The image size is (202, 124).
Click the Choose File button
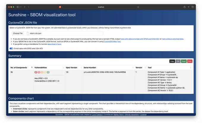pyautogui.click(x=18, y=33)
